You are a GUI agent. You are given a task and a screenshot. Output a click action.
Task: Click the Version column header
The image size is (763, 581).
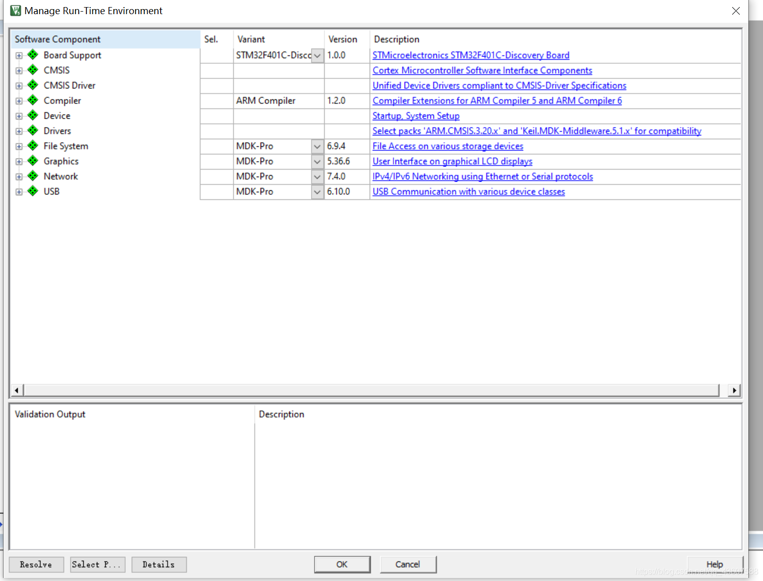(x=347, y=39)
